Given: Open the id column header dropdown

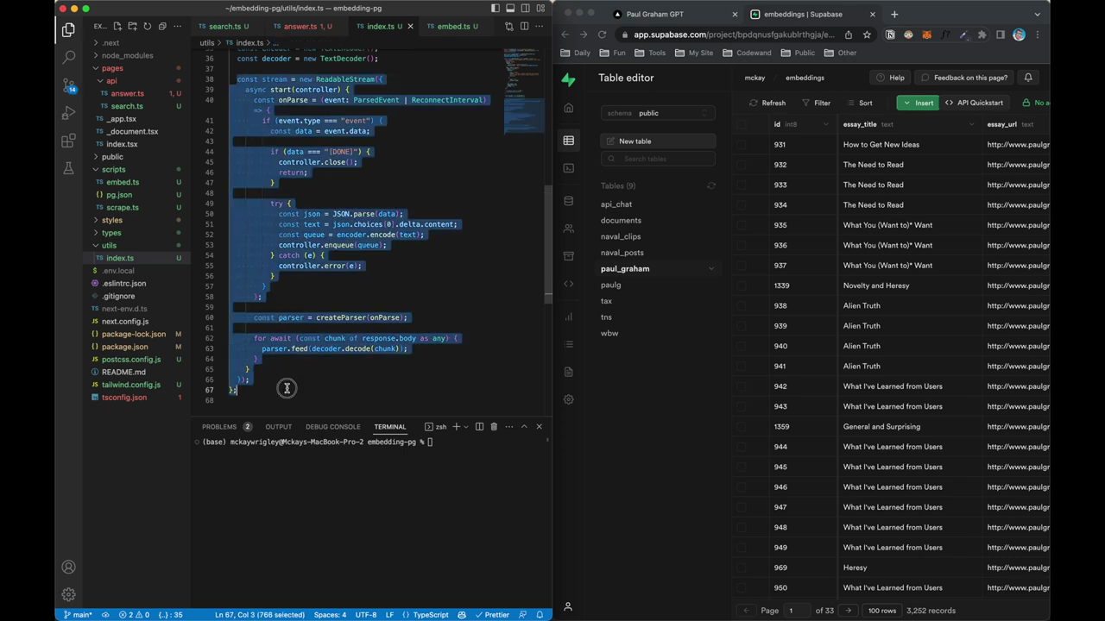Looking at the screenshot, I should tap(826, 124).
